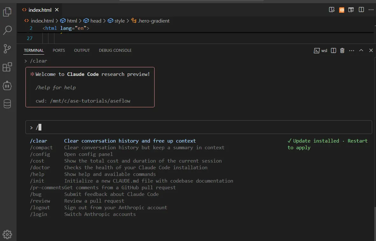Open the Database view in activity bar
Image resolution: width=376 pixels, height=241 pixels.
pyautogui.click(x=7, y=104)
